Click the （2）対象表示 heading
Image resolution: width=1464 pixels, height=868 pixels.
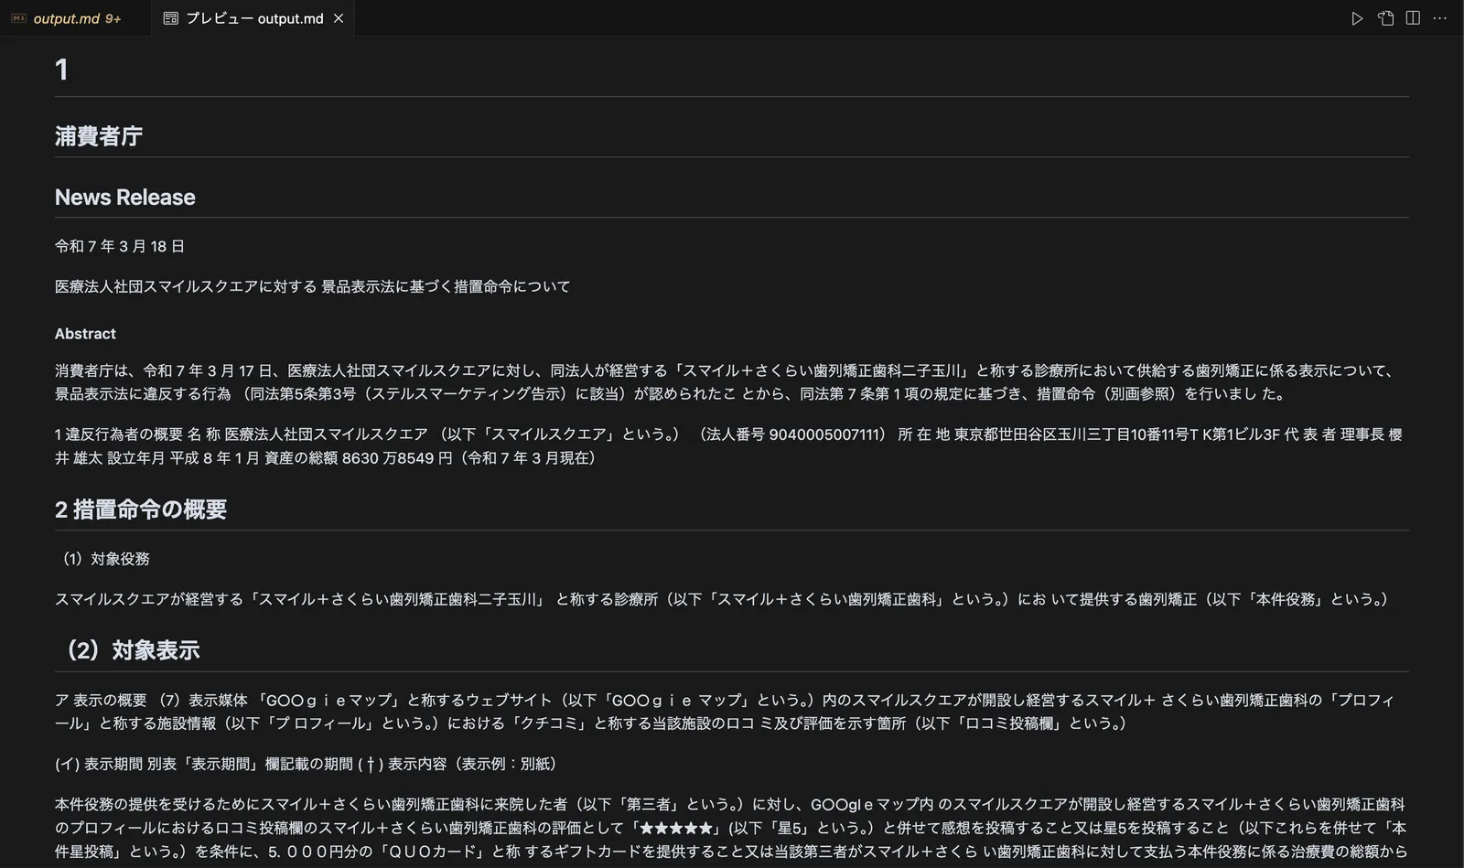tap(127, 650)
